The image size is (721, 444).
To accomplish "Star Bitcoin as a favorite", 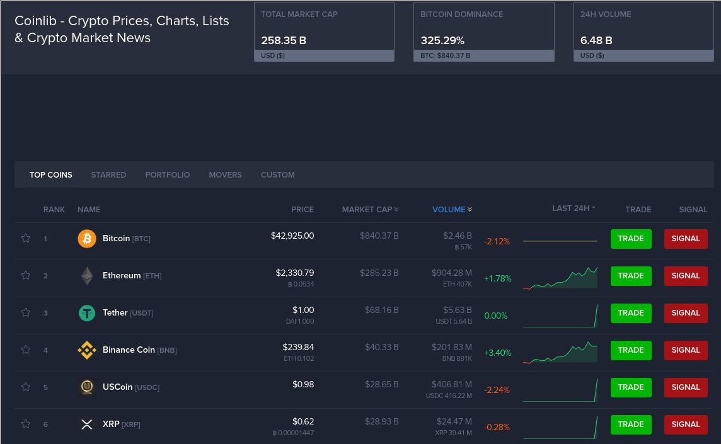I will 26,238.
